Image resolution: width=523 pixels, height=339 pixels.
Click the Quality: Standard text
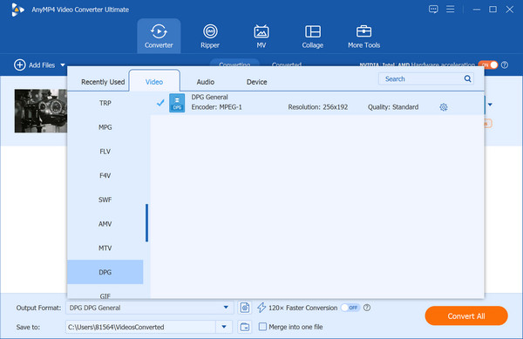click(393, 107)
